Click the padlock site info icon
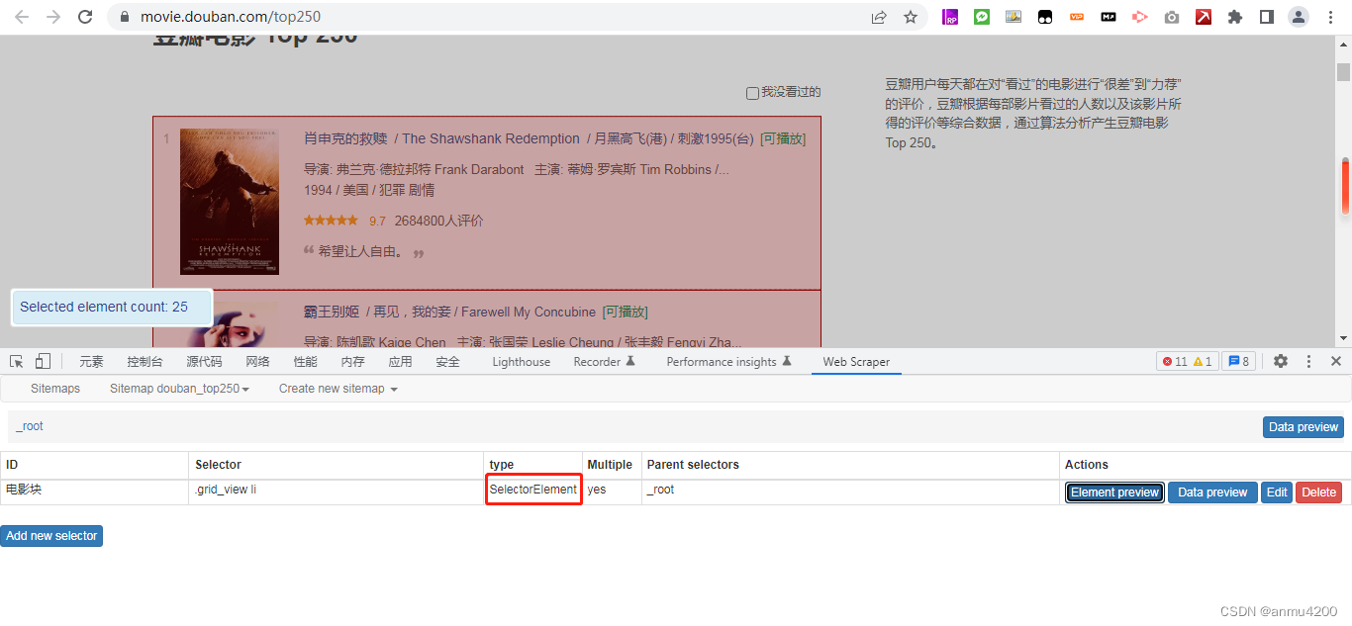 [124, 17]
